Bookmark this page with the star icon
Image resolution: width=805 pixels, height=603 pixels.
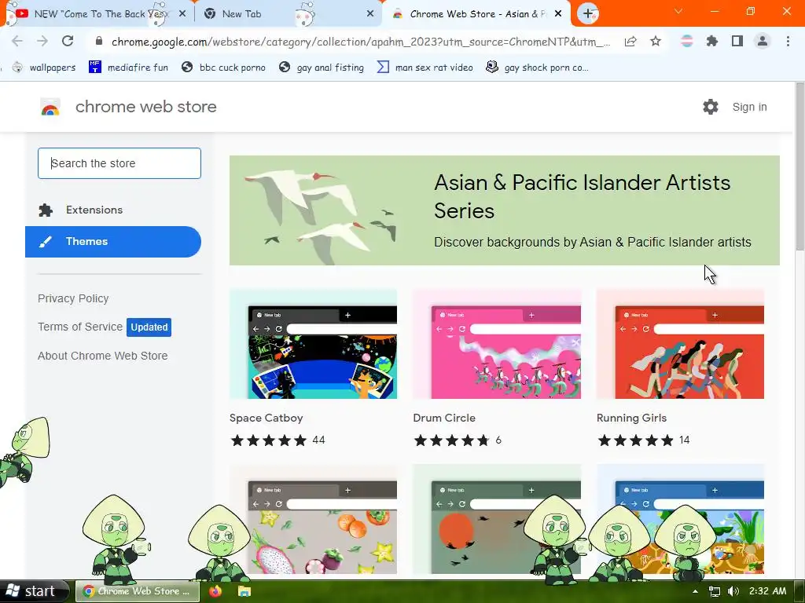click(656, 42)
